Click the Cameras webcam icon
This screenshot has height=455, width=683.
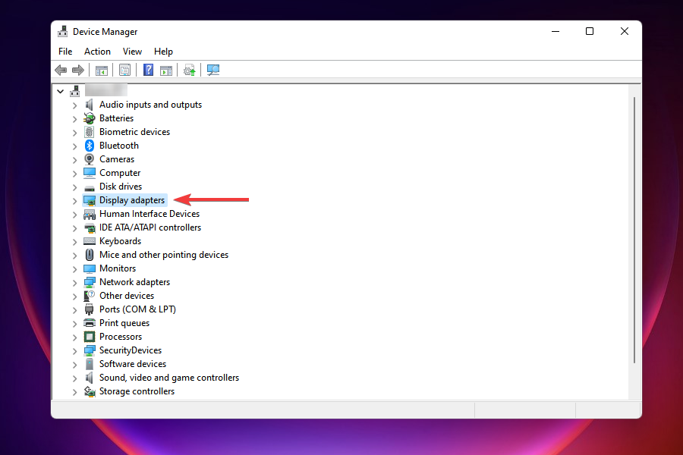click(x=90, y=159)
